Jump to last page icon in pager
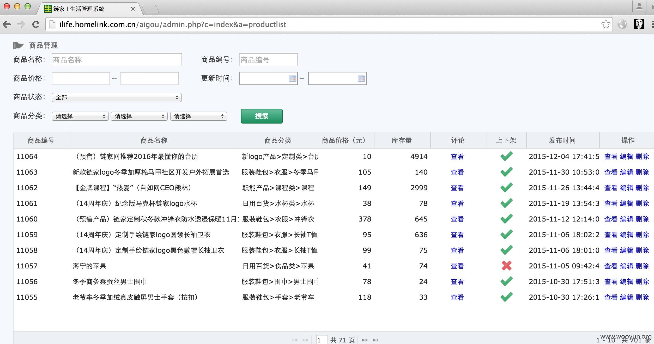This screenshot has height=344, width=654. click(x=375, y=340)
